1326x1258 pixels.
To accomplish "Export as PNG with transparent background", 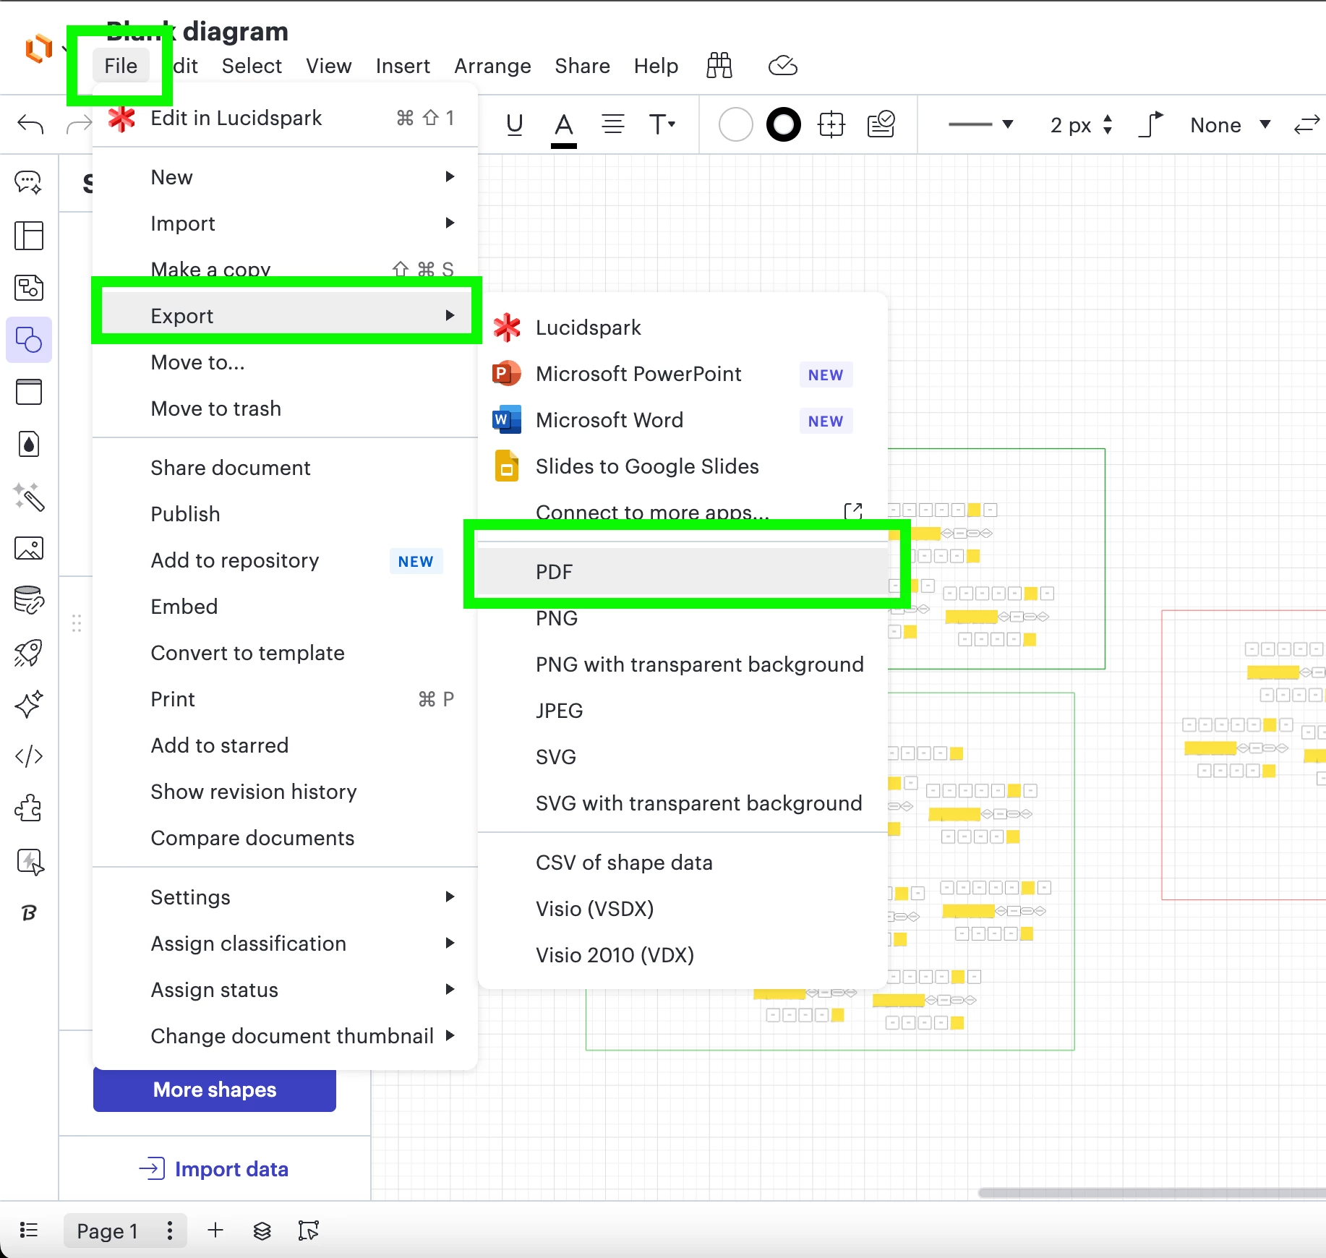I will 683,664.
